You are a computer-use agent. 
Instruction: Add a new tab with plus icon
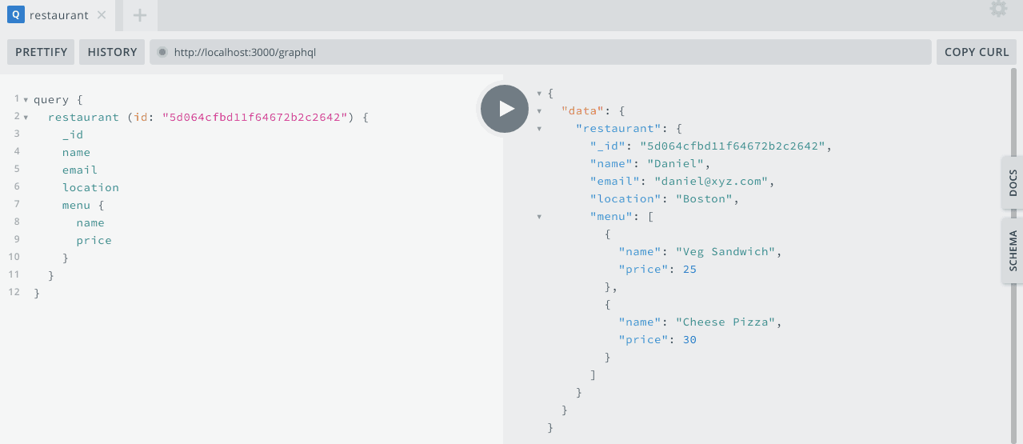pyautogui.click(x=140, y=15)
